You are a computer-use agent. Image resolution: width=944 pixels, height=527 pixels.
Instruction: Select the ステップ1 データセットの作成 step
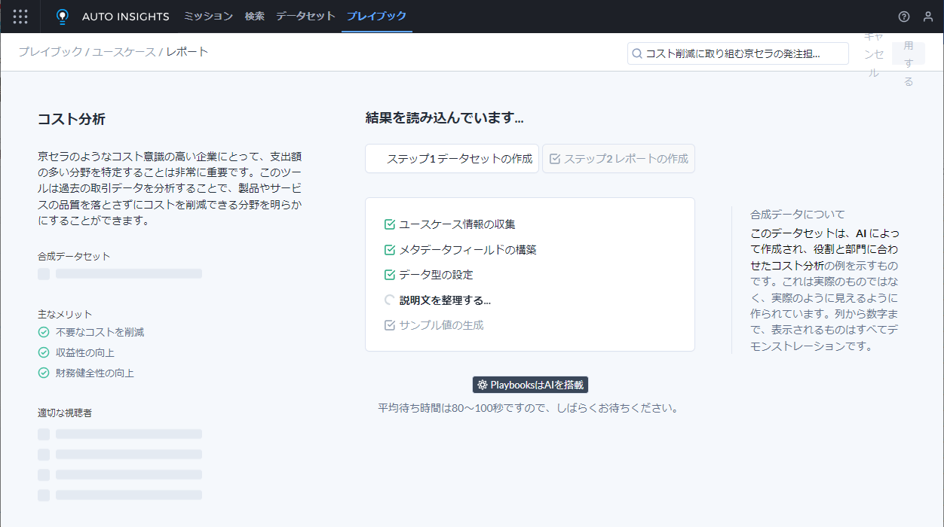click(x=452, y=159)
